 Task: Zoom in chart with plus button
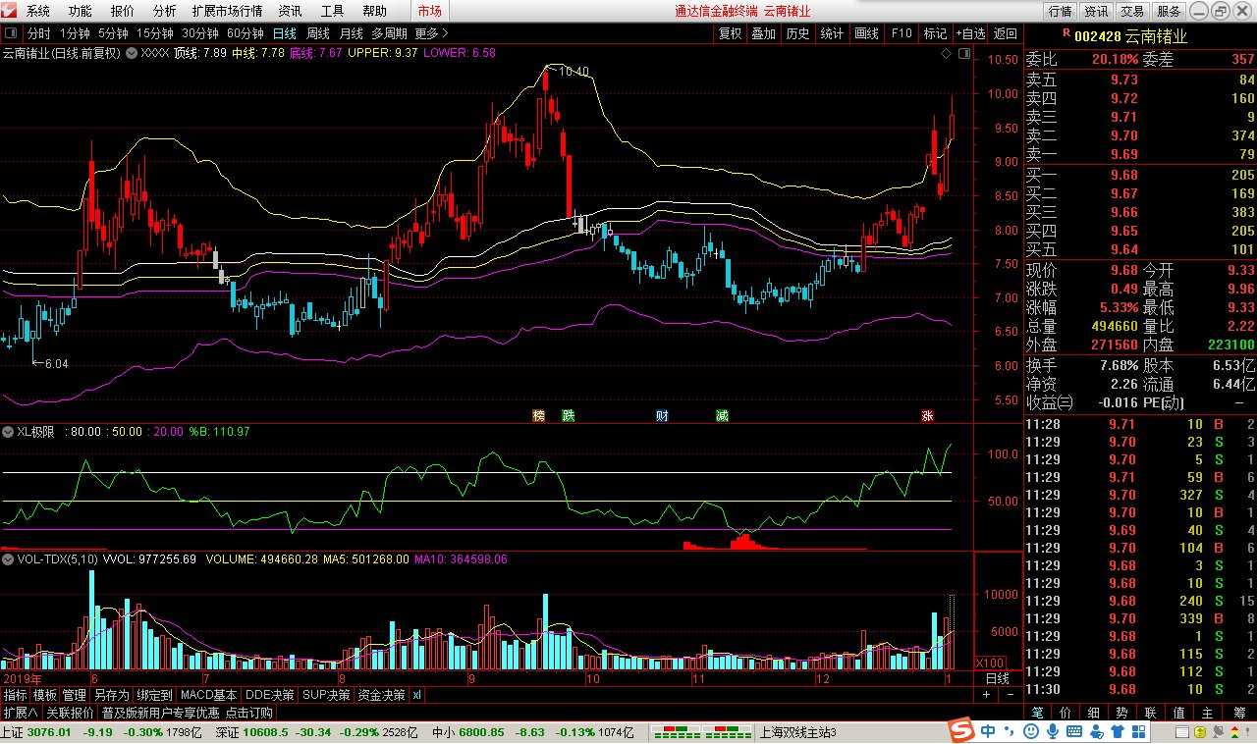click(986, 695)
